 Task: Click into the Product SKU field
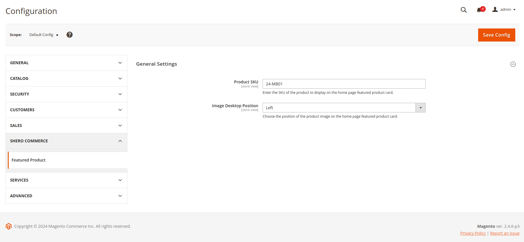point(344,84)
